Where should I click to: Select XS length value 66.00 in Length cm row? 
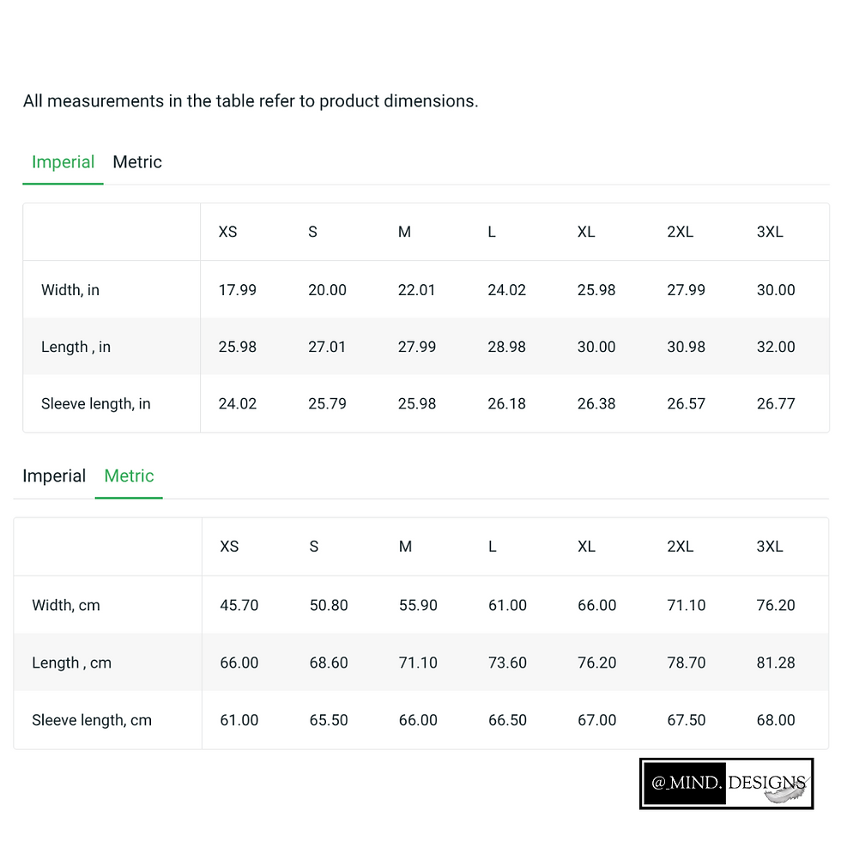[239, 663]
